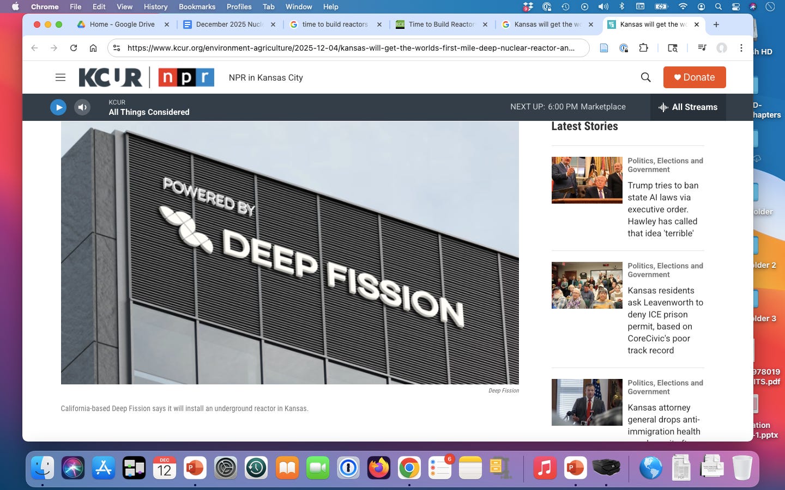The height and width of the screenshot is (490, 785).
Task: Click the blue document extension icon
Action: [x=604, y=48]
